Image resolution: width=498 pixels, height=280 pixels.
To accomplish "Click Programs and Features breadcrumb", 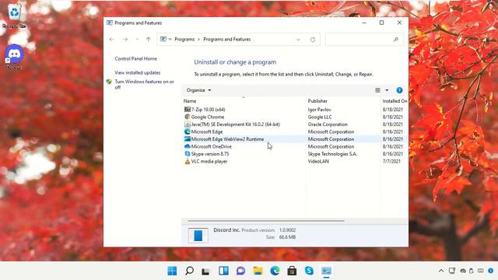I will [x=226, y=40].
